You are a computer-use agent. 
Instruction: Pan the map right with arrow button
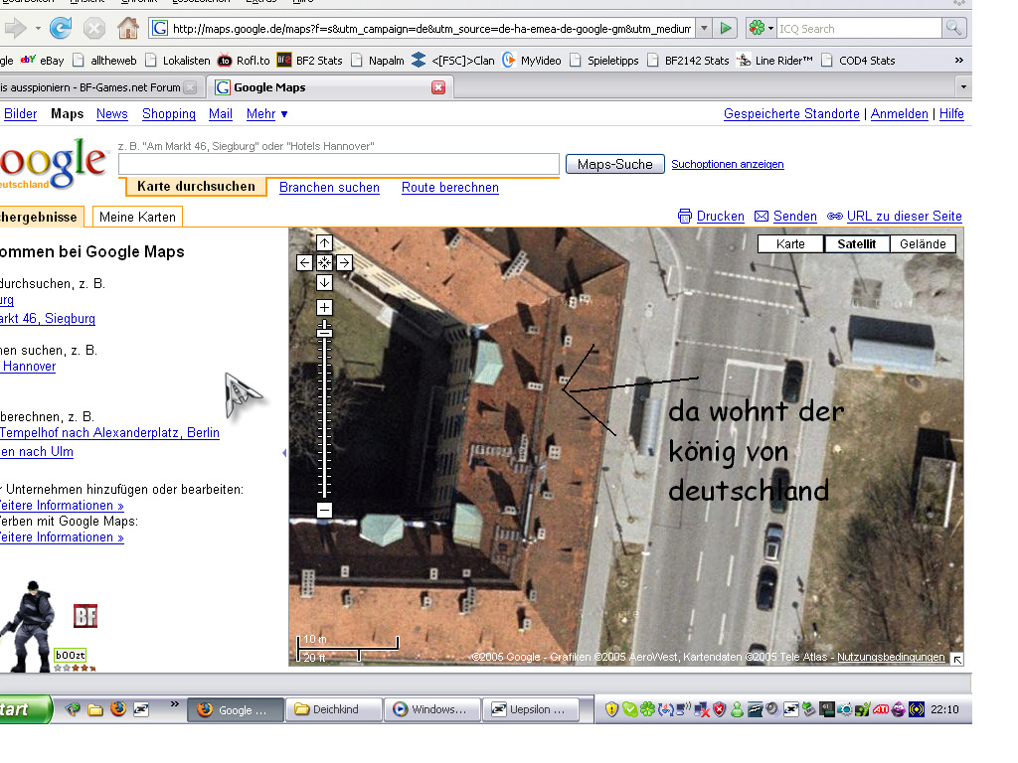344,263
